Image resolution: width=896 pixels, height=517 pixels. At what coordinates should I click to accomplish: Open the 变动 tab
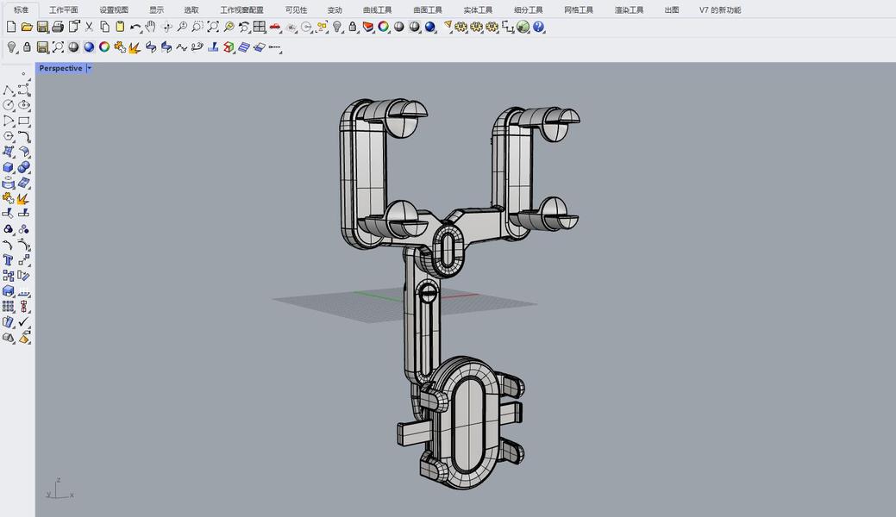335,9
